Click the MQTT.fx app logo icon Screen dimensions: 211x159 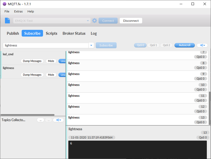pos(4,4)
